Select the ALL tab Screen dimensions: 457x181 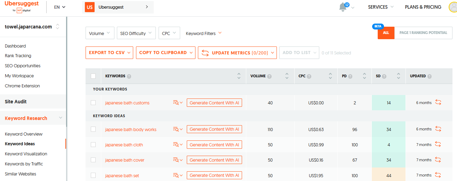point(386,33)
